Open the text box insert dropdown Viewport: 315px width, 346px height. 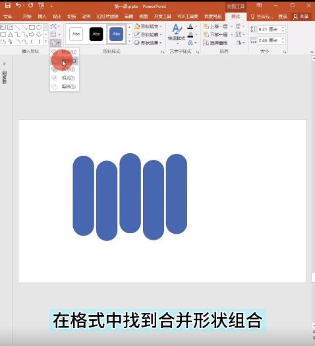pyautogui.click(x=55, y=34)
